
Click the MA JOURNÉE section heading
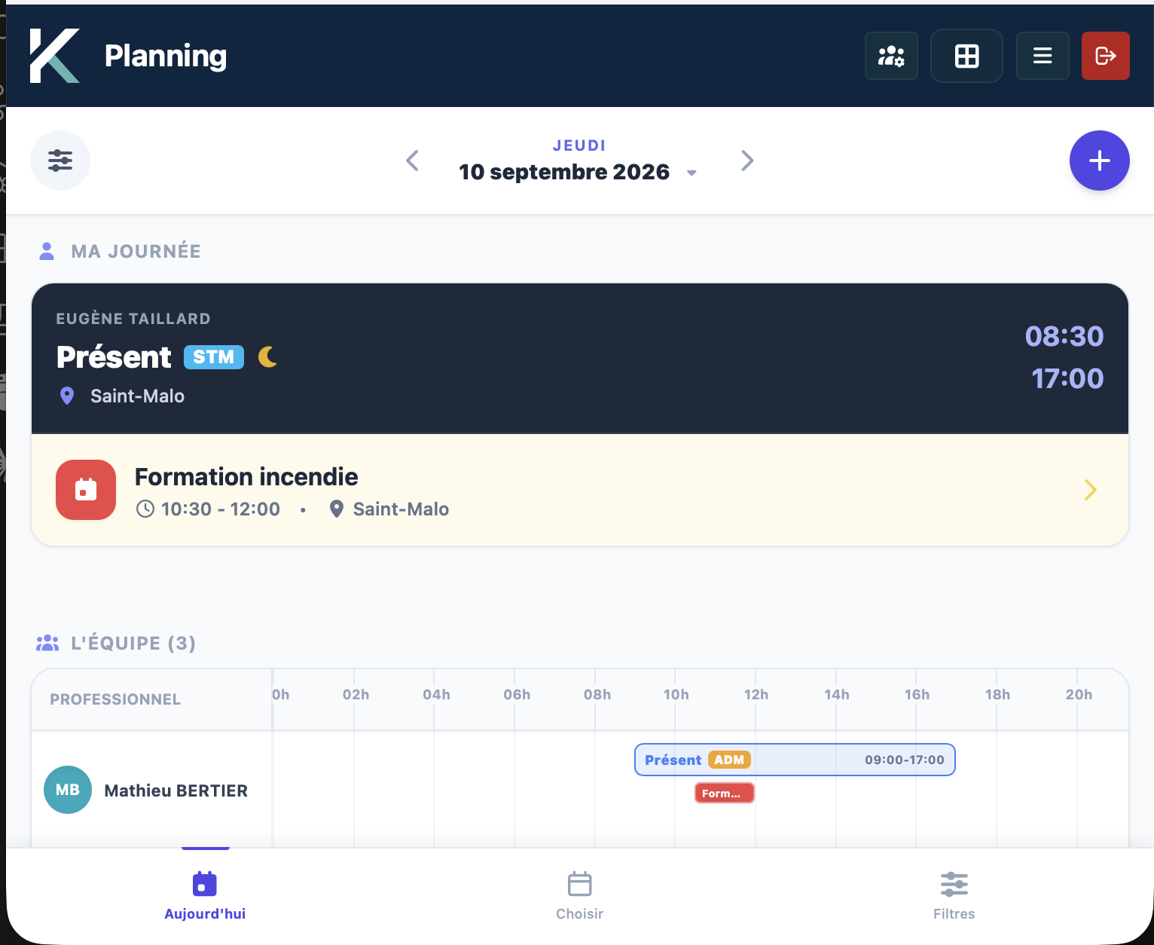pyautogui.click(x=136, y=251)
